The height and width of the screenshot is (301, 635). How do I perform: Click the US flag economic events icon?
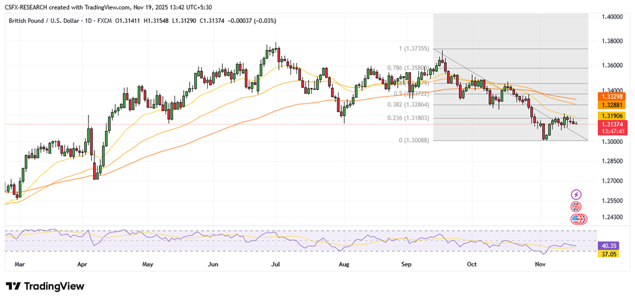(577, 219)
